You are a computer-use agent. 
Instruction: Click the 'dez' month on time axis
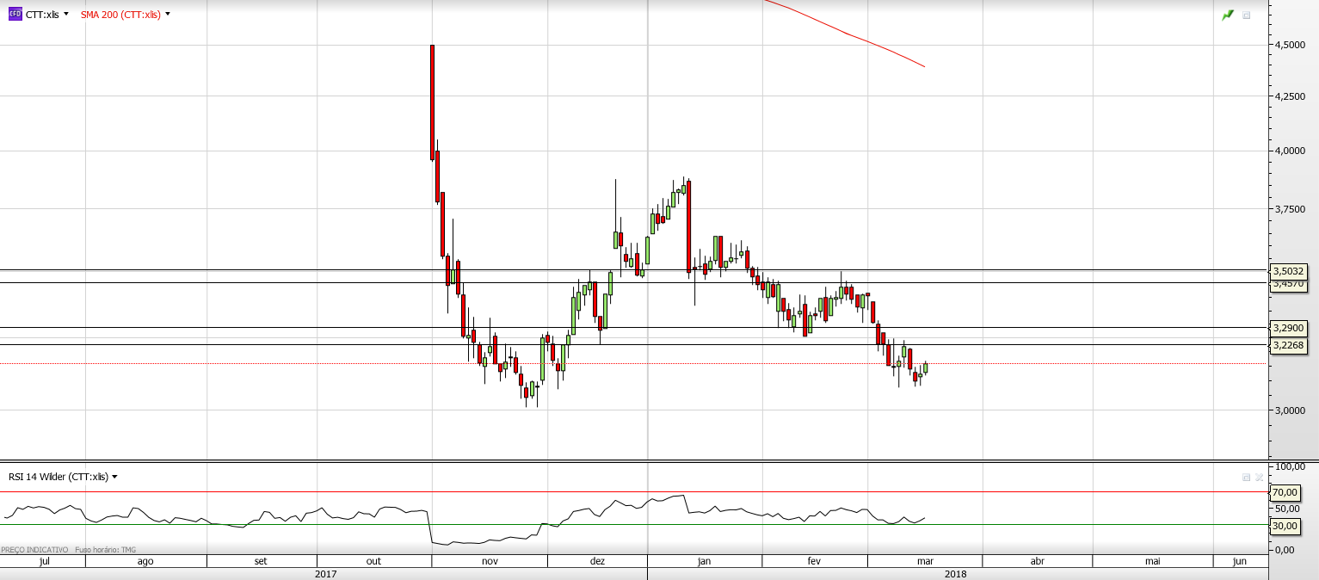click(597, 561)
